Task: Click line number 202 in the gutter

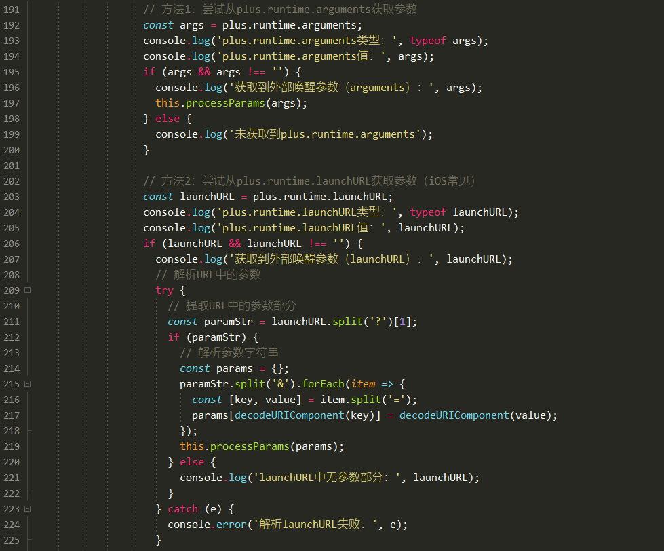Action: tap(12, 181)
